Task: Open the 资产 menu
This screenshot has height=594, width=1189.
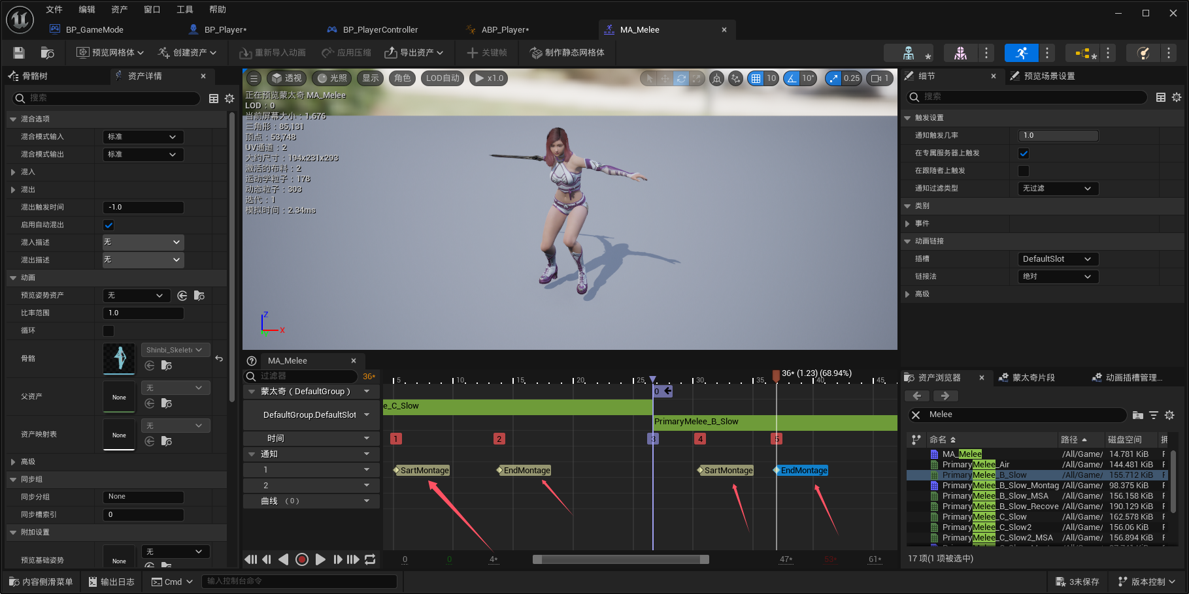Action: (x=120, y=10)
